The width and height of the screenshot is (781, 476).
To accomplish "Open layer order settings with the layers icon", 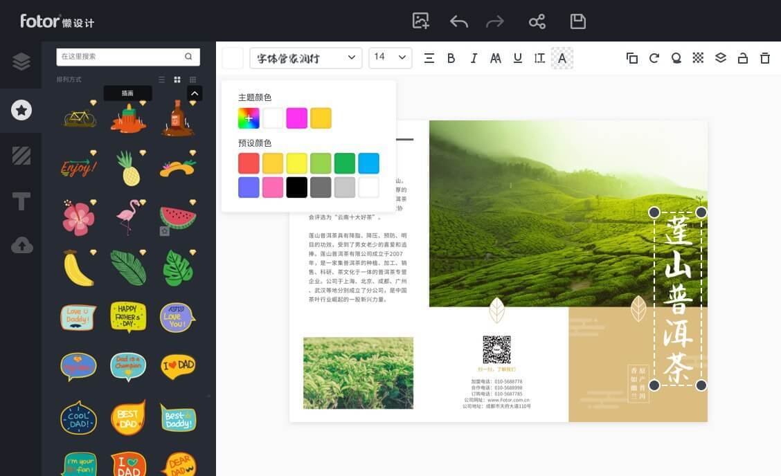I will tap(721, 58).
